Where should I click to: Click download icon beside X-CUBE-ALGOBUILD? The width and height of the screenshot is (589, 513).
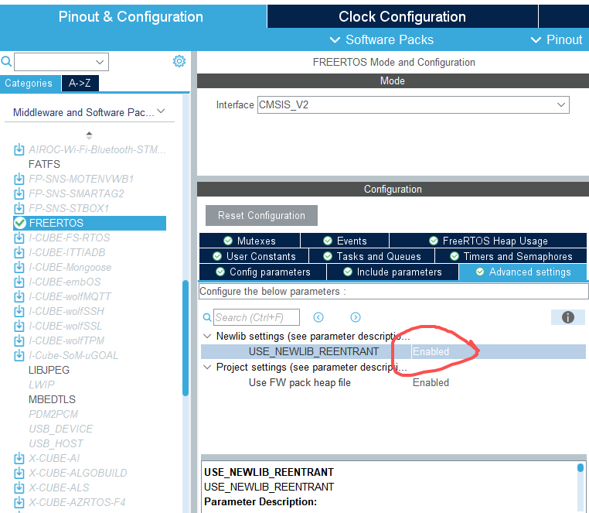[x=19, y=473]
